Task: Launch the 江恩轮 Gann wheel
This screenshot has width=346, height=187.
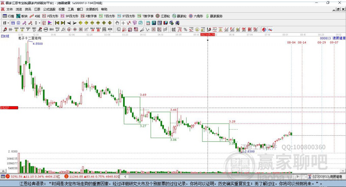Action: pyautogui.click(x=163, y=16)
